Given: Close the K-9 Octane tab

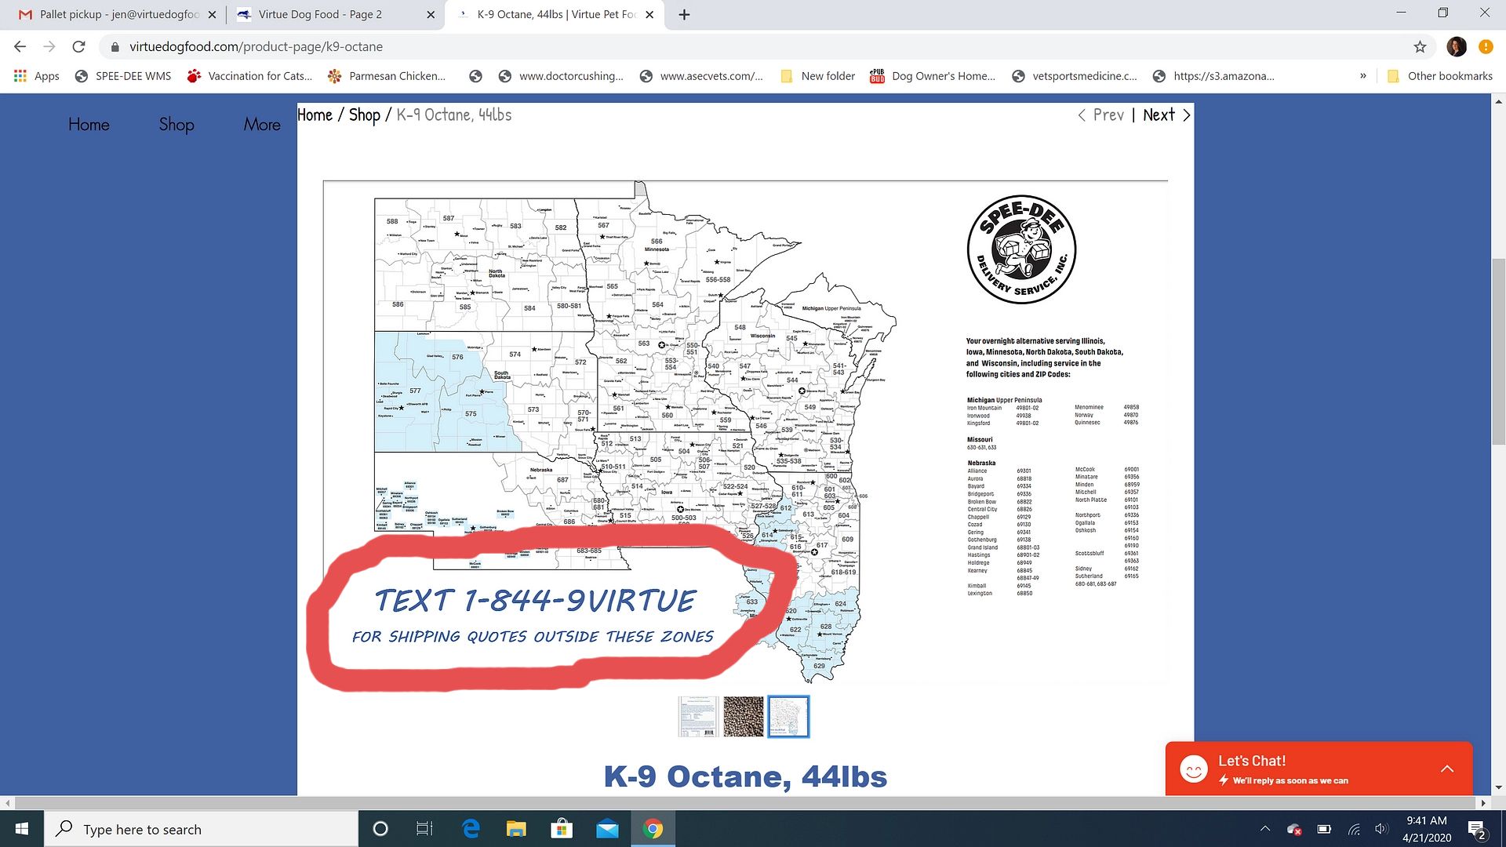Looking at the screenshot, I should (649, 15).
